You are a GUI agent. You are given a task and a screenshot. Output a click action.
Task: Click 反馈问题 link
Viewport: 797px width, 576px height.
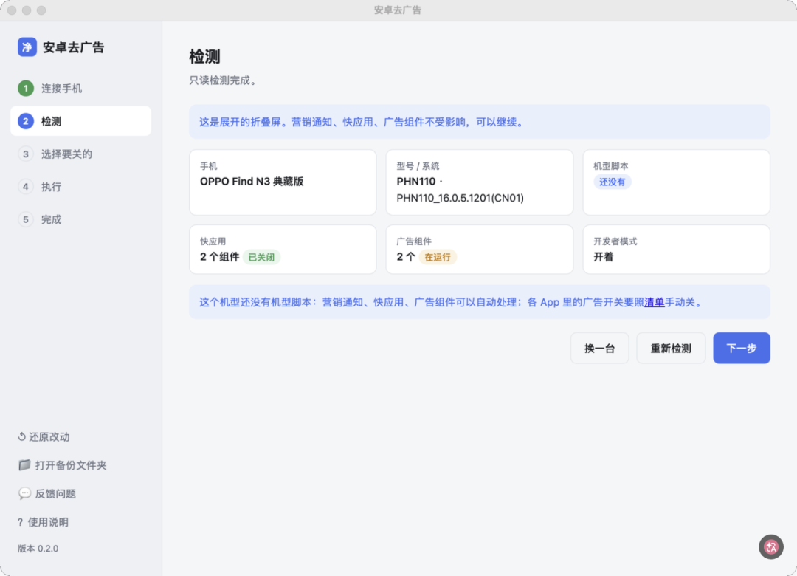pos(46,493)
